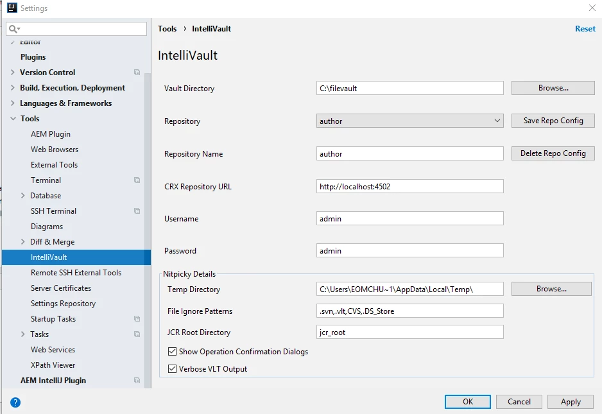Click the search magnifier icon in settings
Viewport: 602px width, 414px height.
14,29
